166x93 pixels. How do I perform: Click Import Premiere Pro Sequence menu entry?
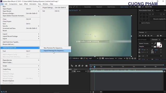pyautogui.click(x=55, y=51)
